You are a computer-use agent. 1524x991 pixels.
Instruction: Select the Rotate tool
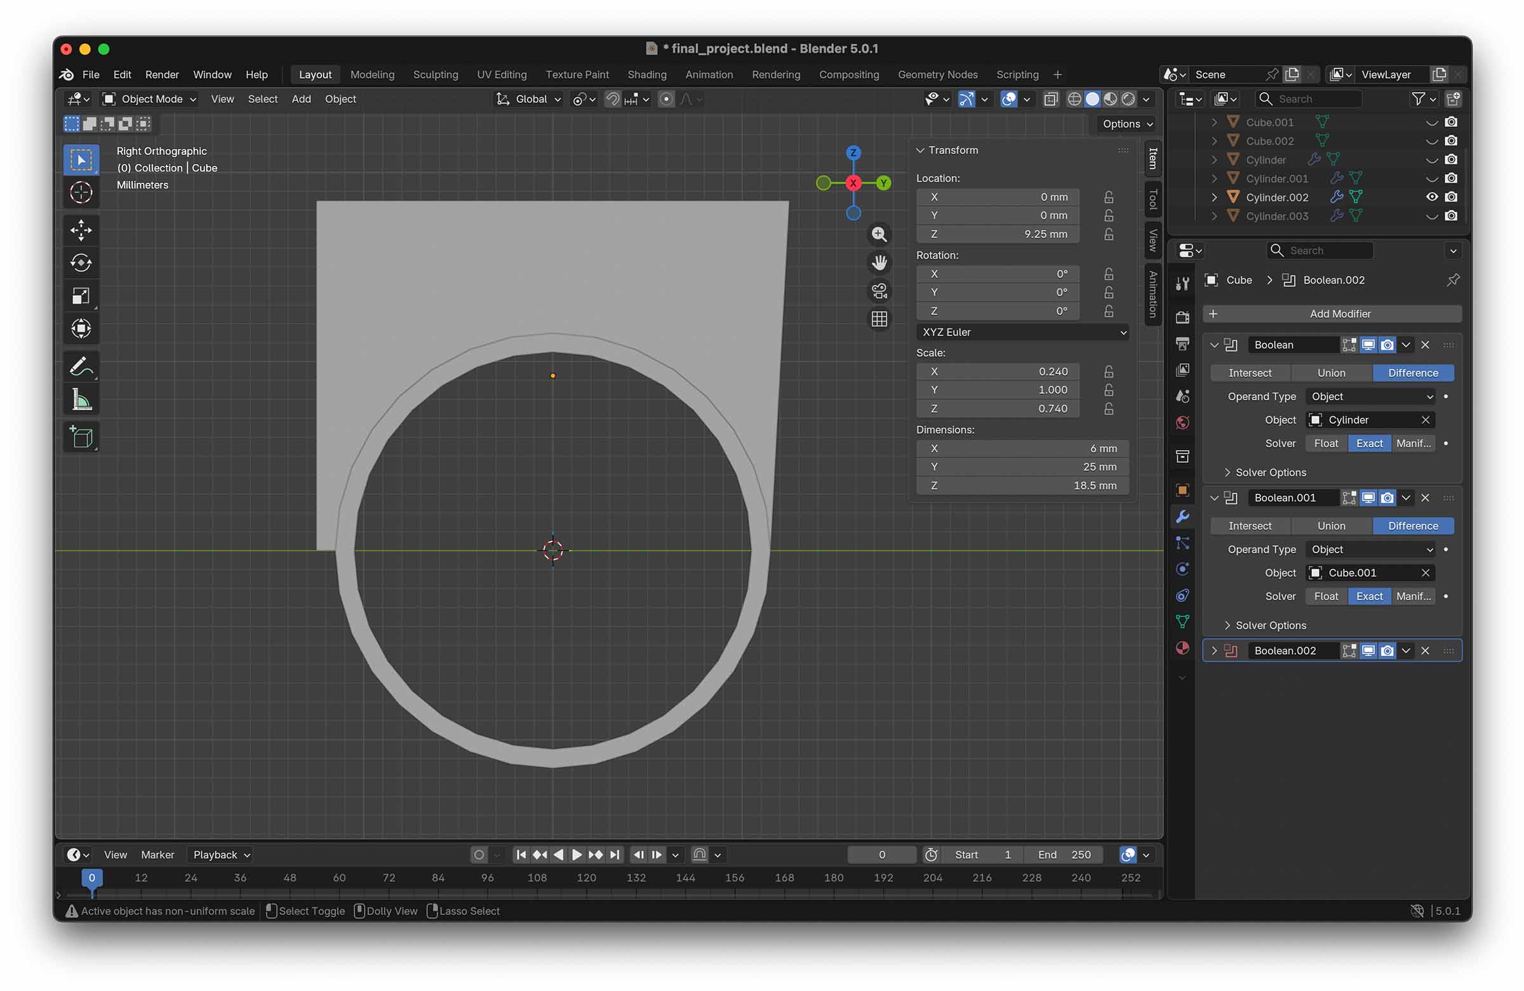pyautogui.click(x=81, y=263)
